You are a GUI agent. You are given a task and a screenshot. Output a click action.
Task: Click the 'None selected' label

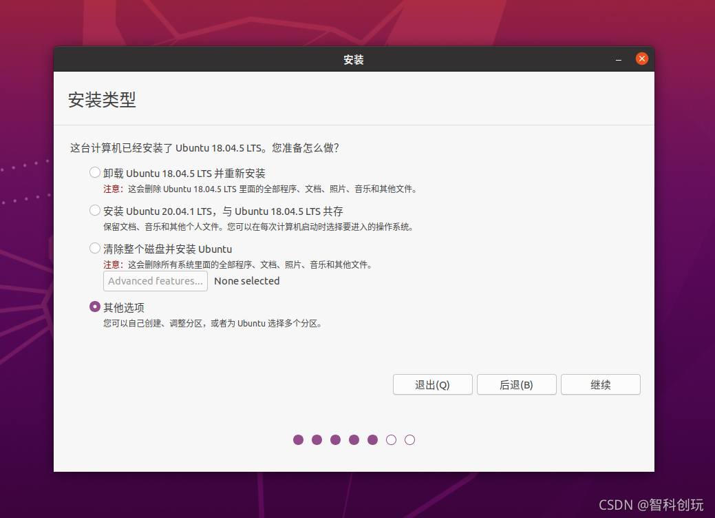pyautogui.click(x=246, y=281)
